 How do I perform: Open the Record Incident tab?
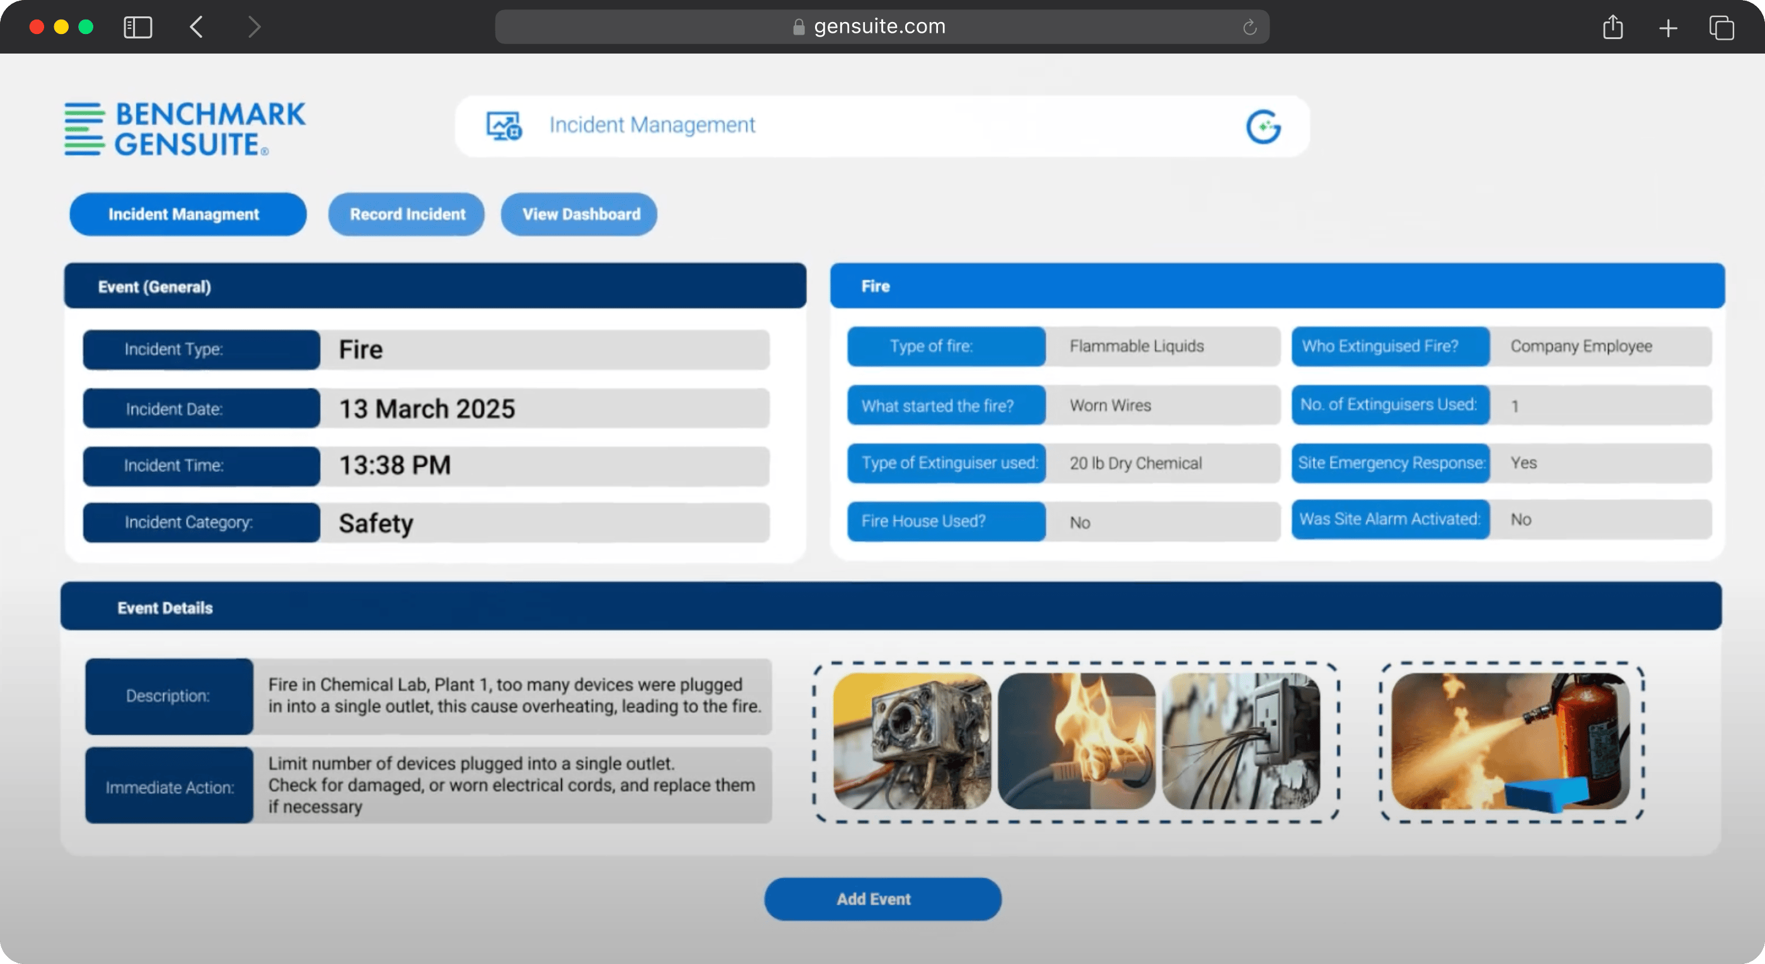(x=407, y=214)
